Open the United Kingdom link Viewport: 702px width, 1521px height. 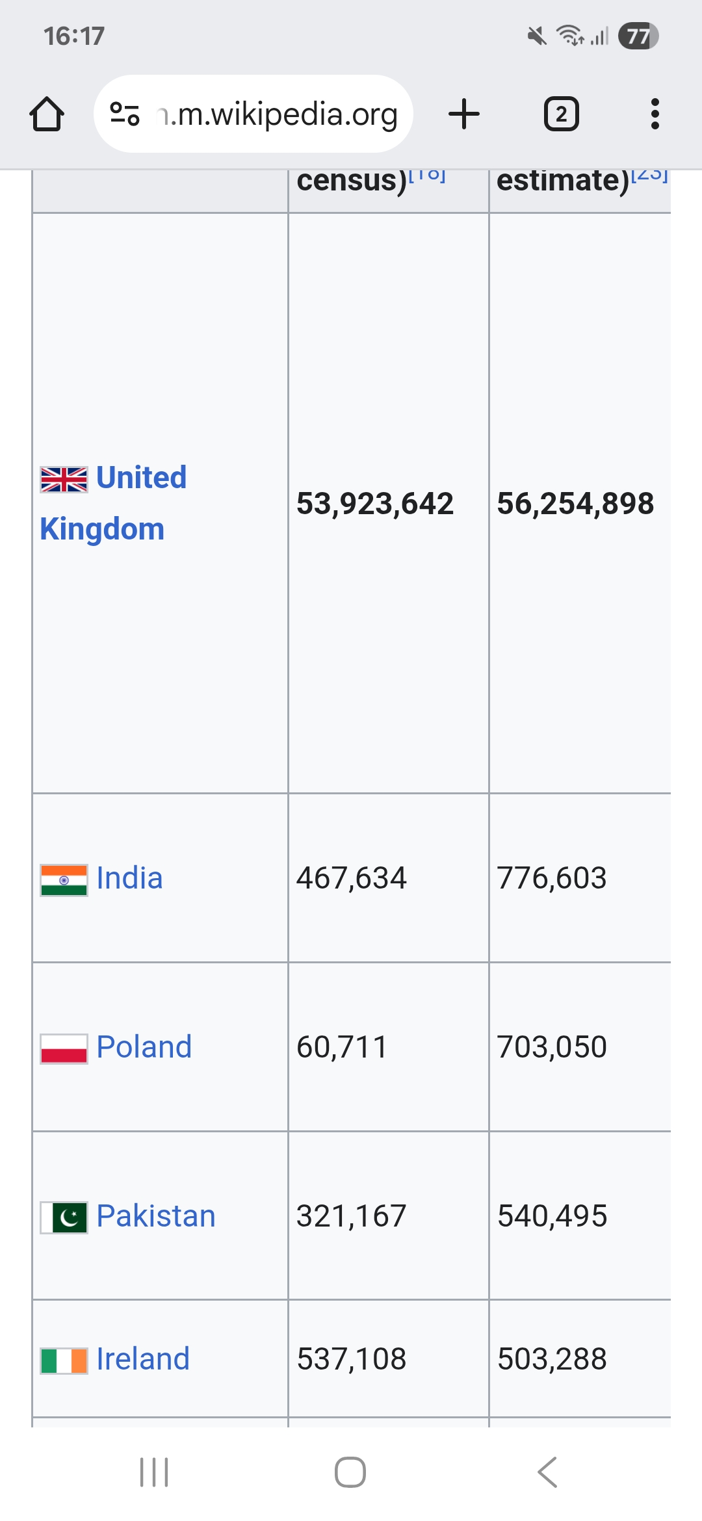click(x=141, y=478)
